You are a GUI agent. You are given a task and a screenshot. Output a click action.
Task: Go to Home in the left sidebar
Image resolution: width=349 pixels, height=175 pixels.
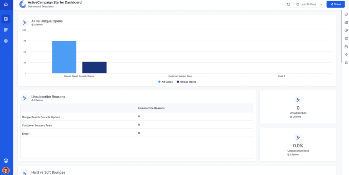[x=6, y=4]
